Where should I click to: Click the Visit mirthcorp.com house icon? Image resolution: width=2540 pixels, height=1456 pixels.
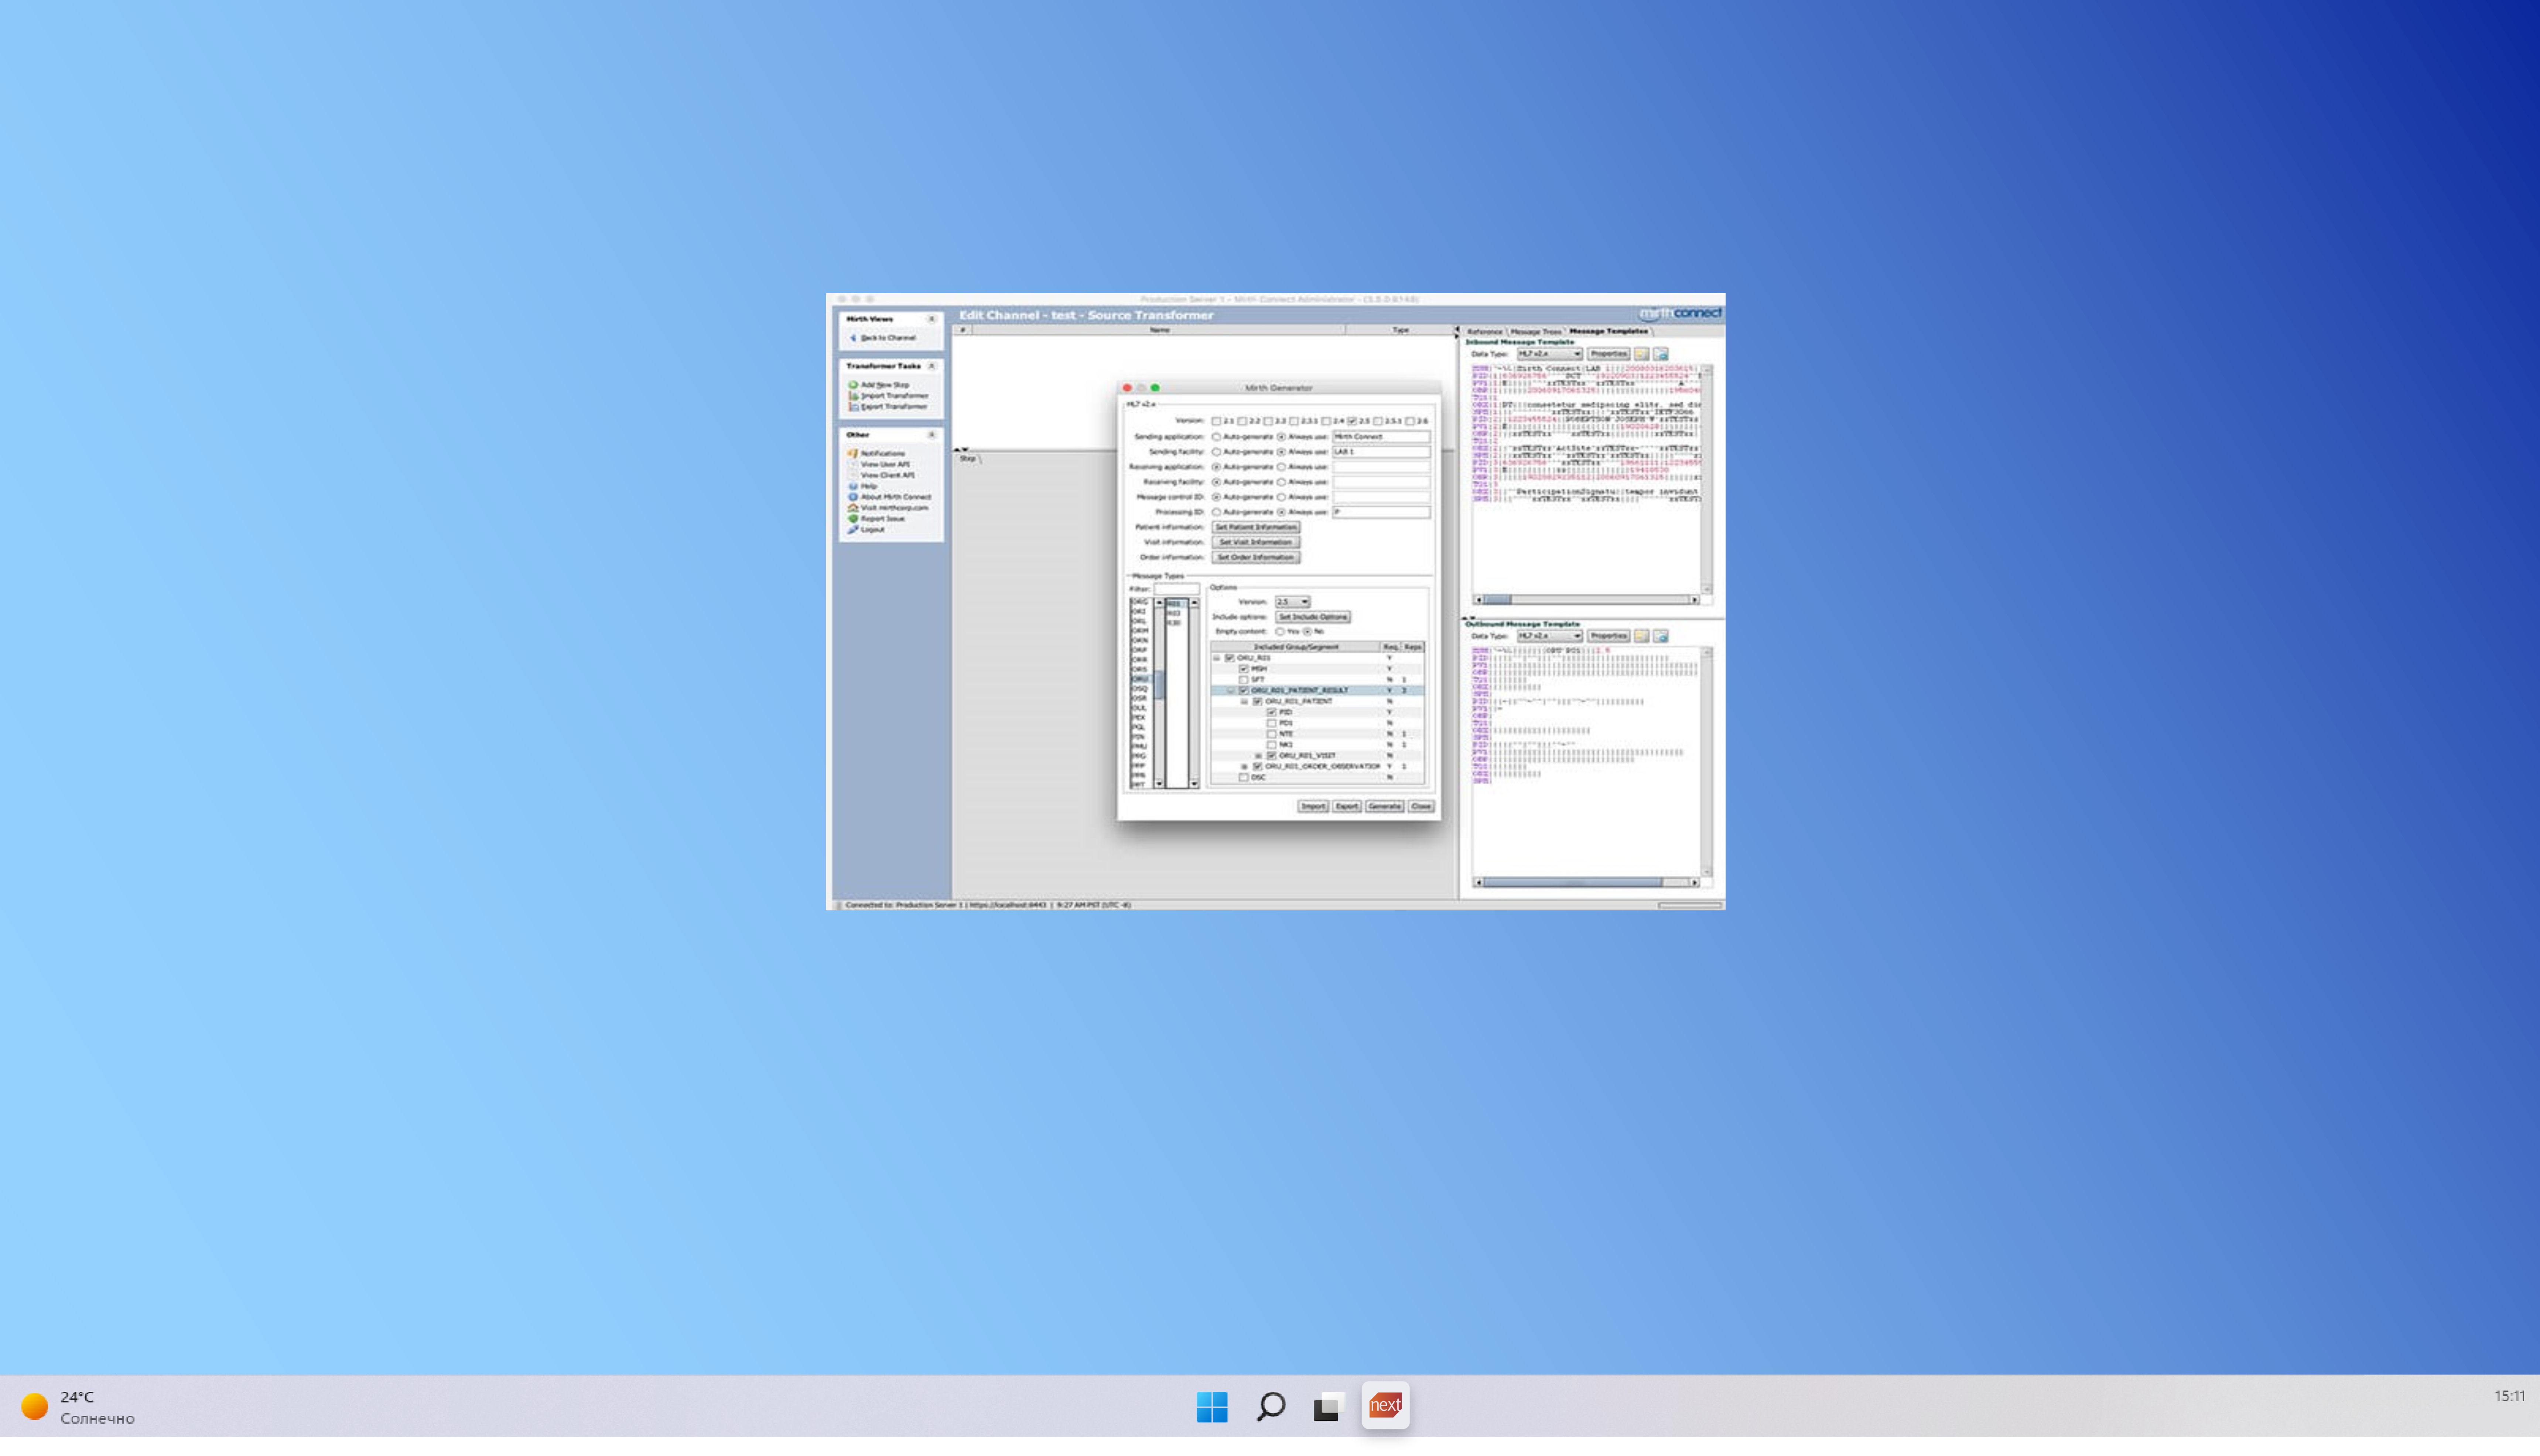click(x=853, y=508)
